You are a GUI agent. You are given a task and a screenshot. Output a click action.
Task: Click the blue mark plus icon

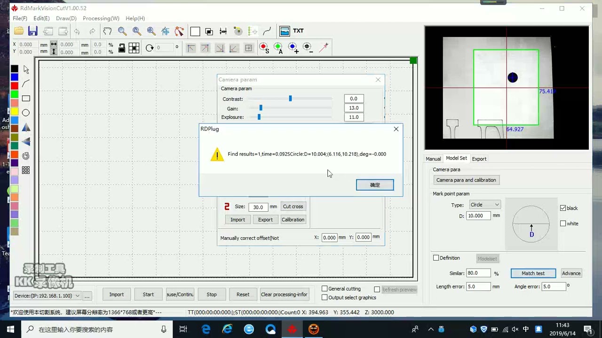[x=293, y=47]
